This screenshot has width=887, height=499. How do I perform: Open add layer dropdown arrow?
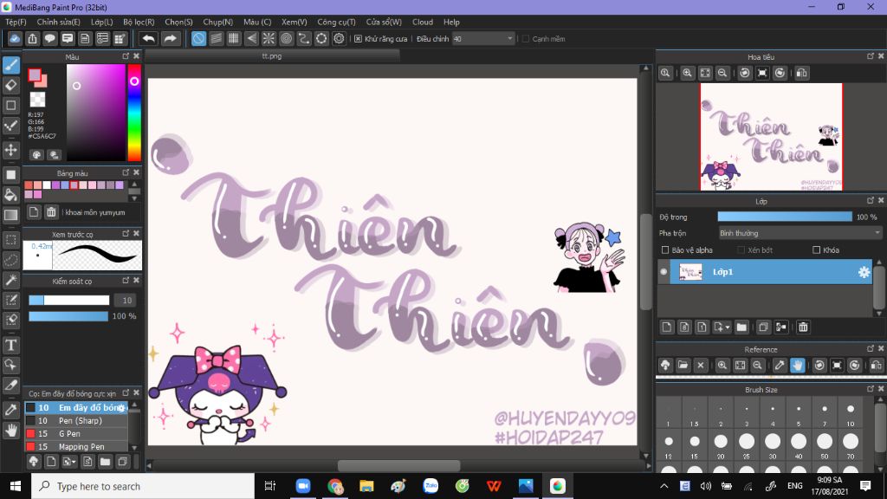pyautogui.click(x=727, y=327)
